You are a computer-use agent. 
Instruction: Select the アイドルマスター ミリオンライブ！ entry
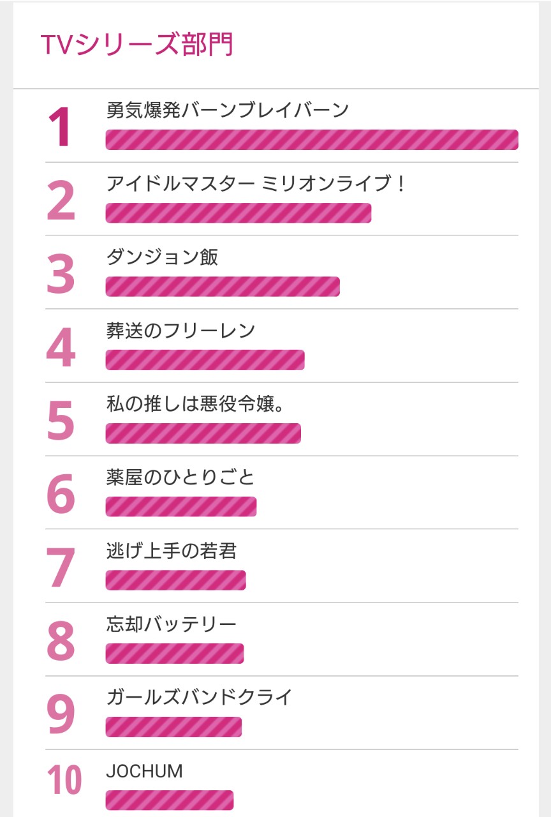(x=255, y=184)
